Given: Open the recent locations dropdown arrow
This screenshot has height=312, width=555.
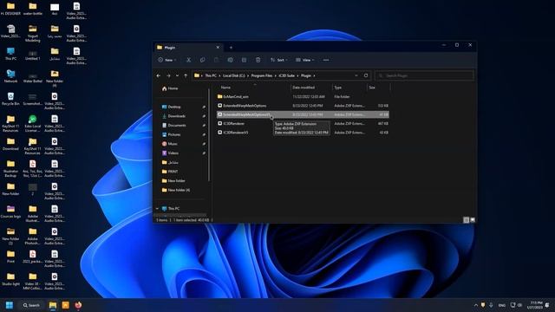Looking at the screenshot, I should (x=177, y=75).
